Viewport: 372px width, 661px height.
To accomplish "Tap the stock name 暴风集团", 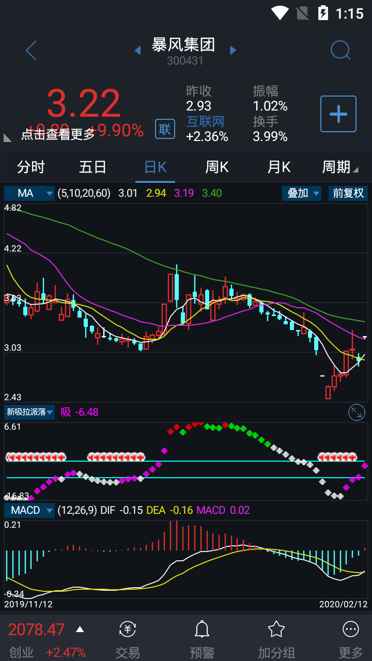I will pyautogui.click(x=183, y=44).
